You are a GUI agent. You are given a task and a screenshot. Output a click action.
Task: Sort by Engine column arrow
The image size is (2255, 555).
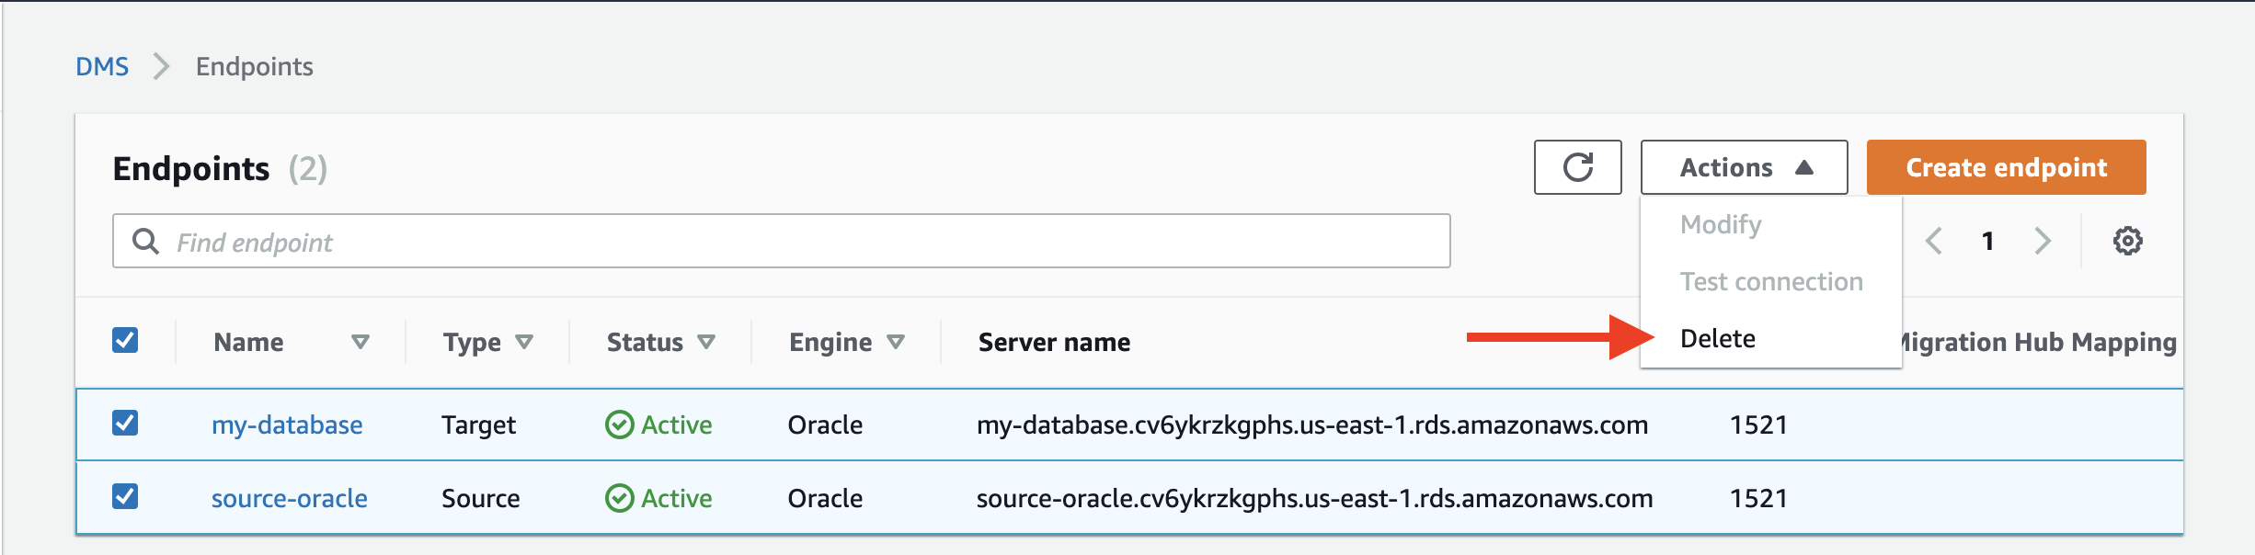(x=896, y=342)
